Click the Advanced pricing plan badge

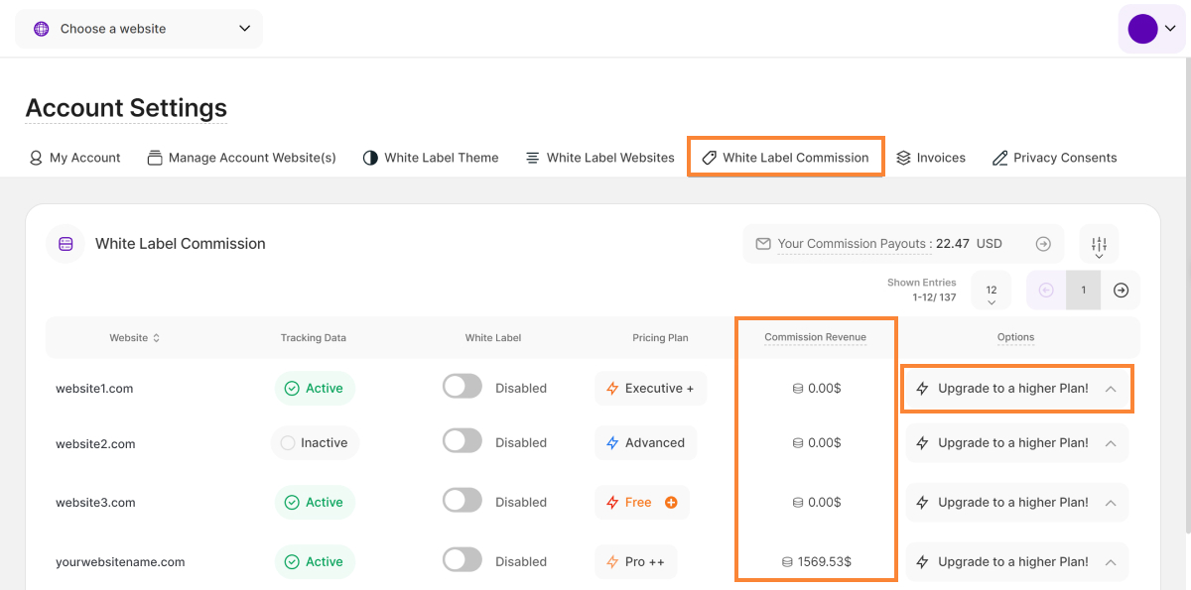pos(645,443)
